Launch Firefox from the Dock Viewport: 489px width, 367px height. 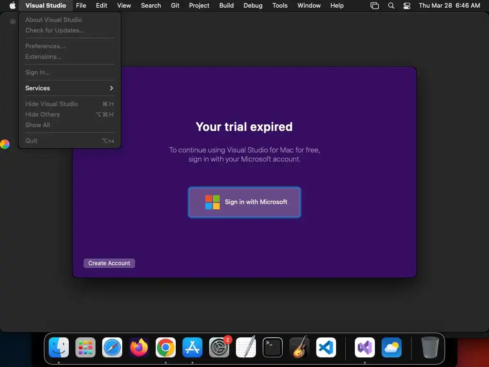click(x=139, y=347)
